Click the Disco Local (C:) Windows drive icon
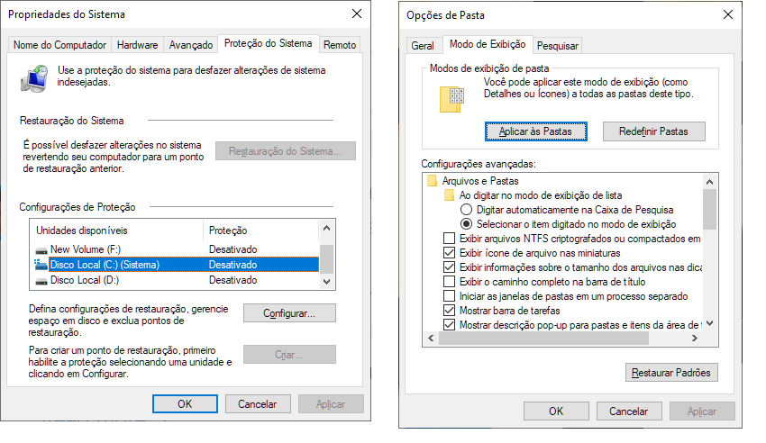 41,265
